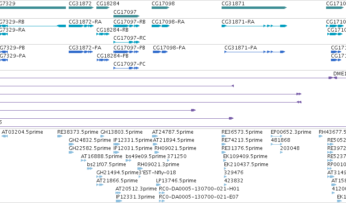Click the bs49e09.5prime EST

point(128,160)
